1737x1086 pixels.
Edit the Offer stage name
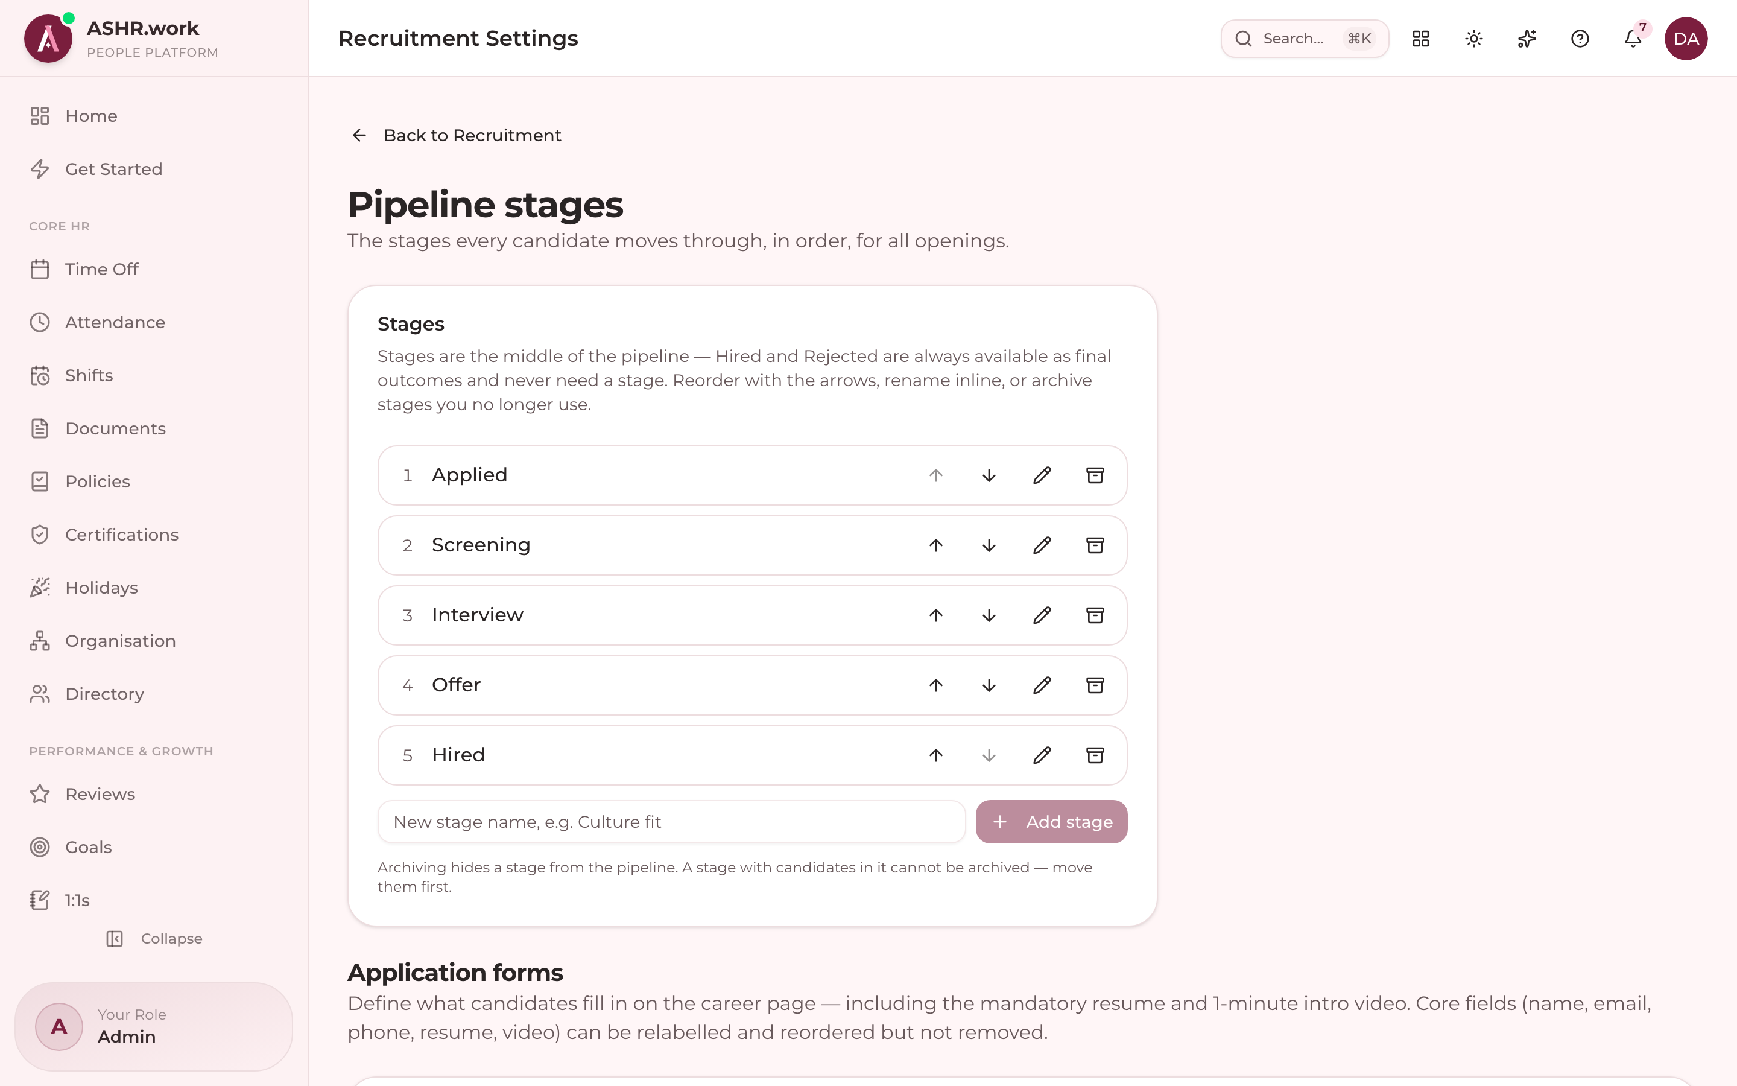click(x=1042, y=685)
